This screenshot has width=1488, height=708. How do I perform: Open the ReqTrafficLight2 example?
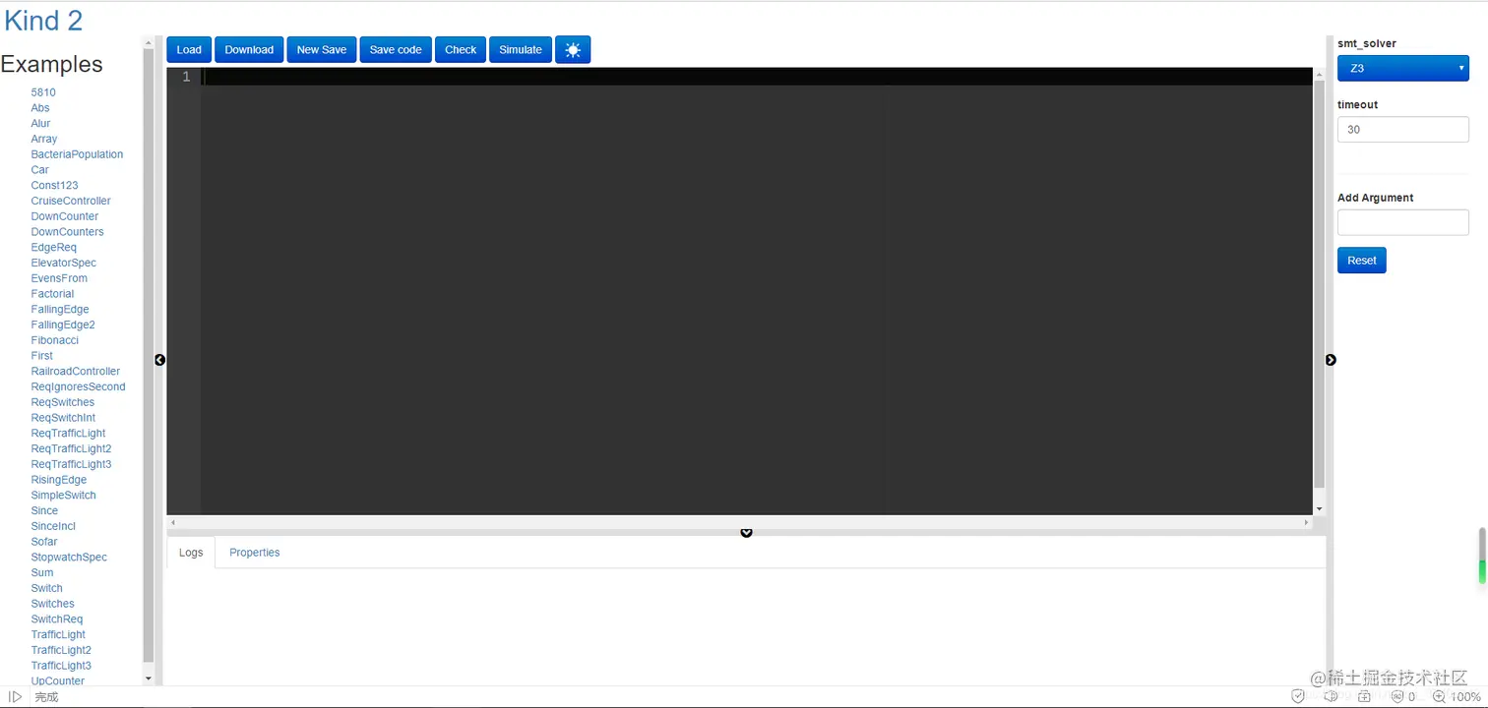click(71, 449)
